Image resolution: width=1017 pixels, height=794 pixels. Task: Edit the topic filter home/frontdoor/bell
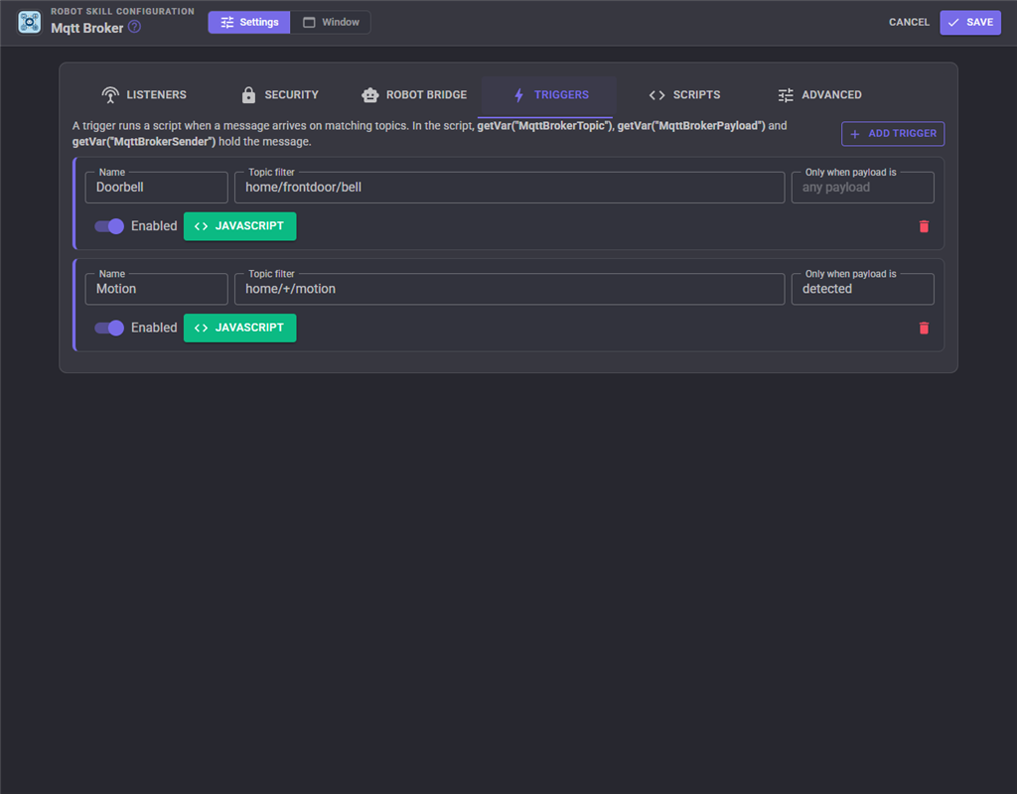509,188
